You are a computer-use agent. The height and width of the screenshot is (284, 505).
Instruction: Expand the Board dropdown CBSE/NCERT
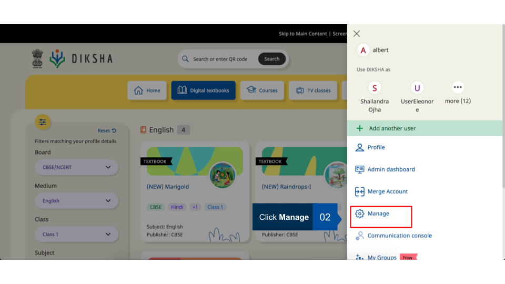(x=76, y=167)
